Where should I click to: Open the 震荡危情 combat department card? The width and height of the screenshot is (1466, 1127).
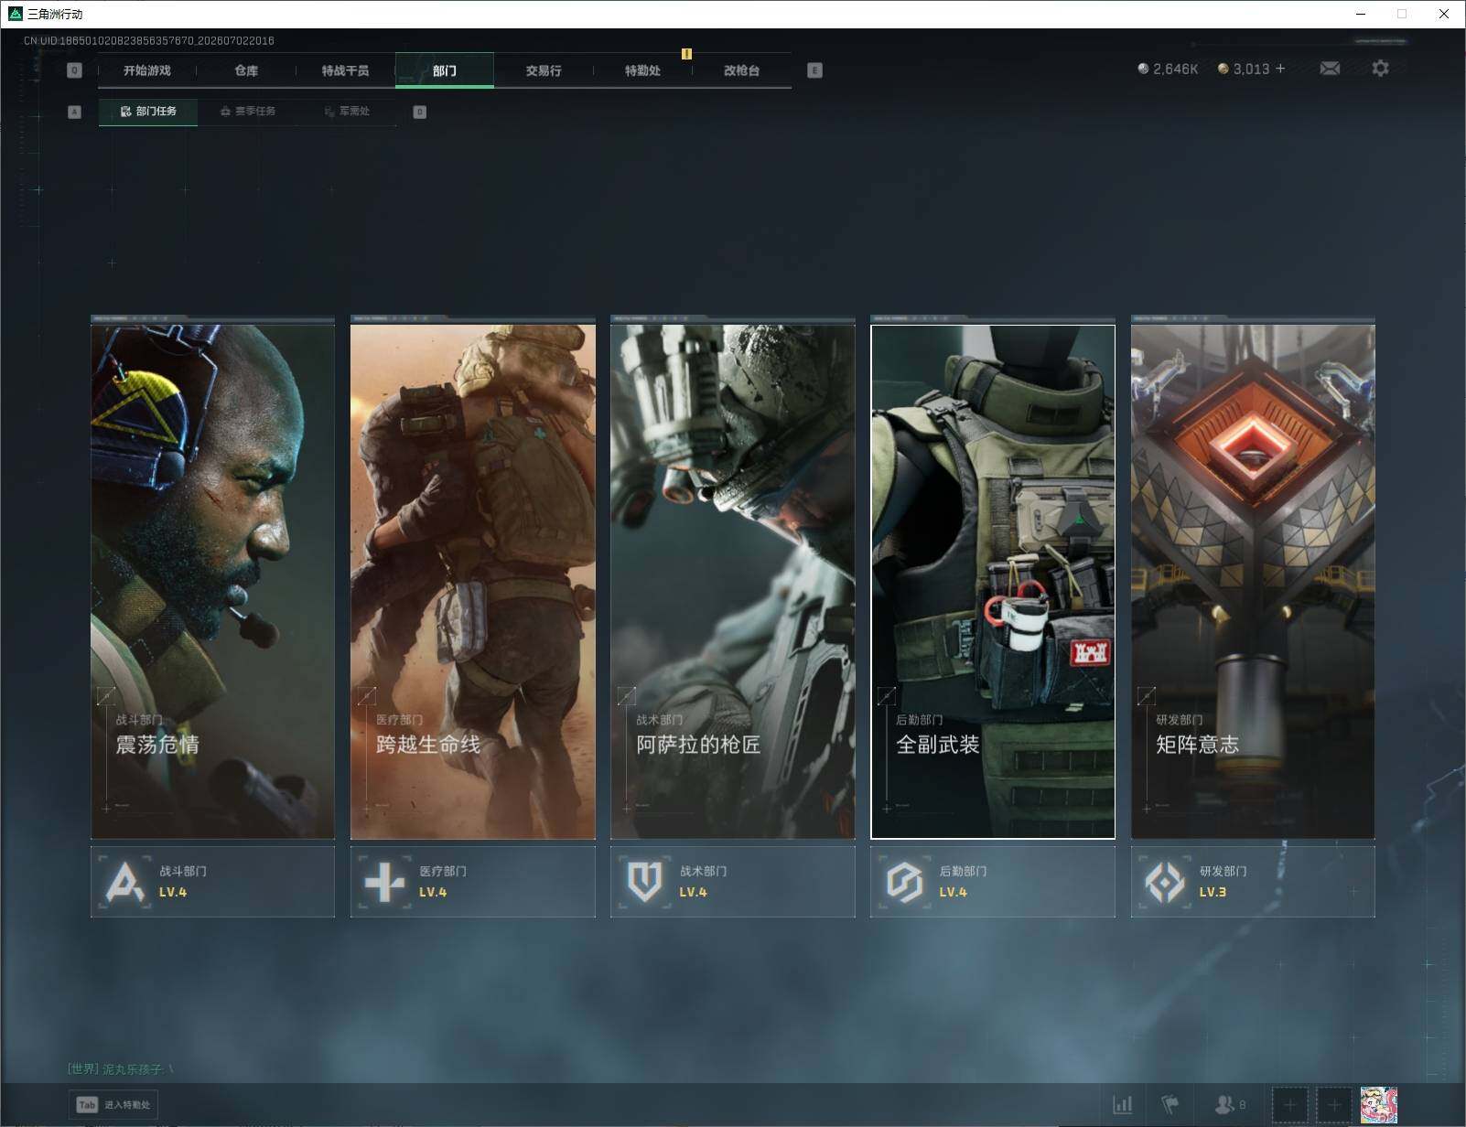[x=212, y=578]
